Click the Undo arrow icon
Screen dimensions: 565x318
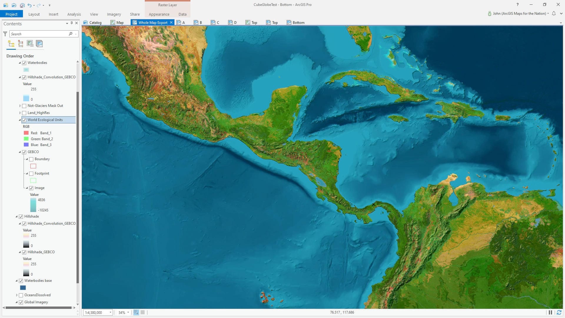point(29,5)
